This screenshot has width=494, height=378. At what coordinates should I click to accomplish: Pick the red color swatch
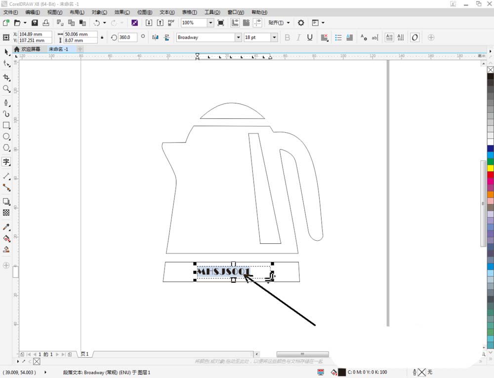coord(491,175)
